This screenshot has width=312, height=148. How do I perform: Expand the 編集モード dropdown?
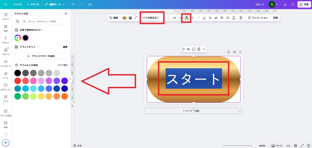(x=55, y=5)
